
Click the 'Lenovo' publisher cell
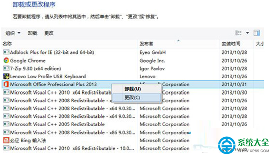click(x=148, y=76)
